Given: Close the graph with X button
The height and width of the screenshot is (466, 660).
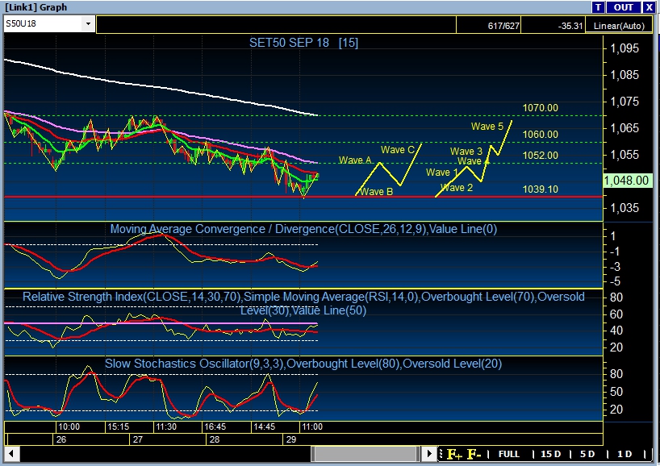Looking at the screenshot, I should point(649,7).
